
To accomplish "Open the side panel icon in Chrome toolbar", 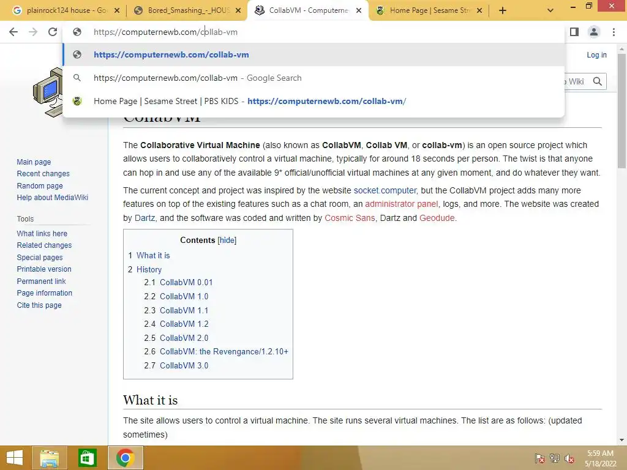I will pos(574,32).
